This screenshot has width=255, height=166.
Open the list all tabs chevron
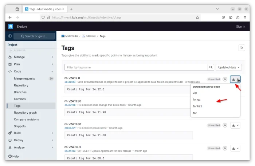point(217,9)
